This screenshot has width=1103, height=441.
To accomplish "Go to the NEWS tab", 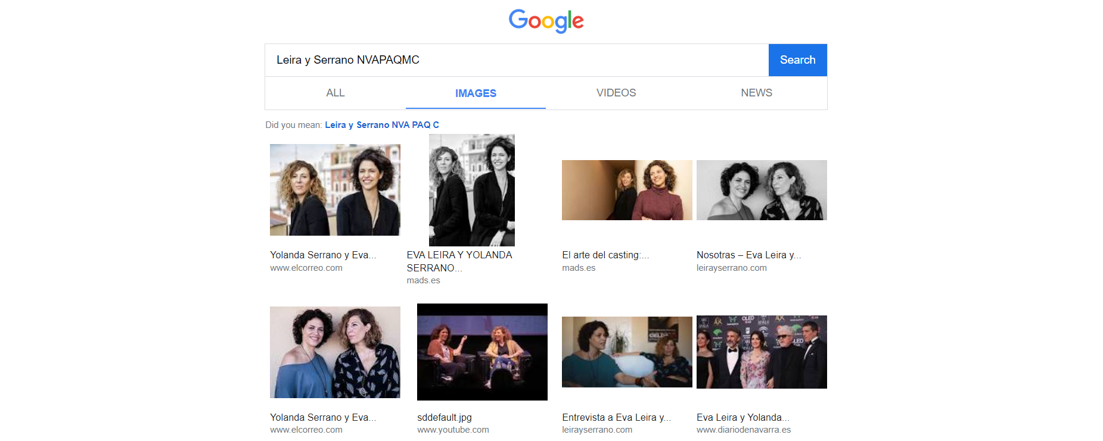I will click(x=756, y=93).
